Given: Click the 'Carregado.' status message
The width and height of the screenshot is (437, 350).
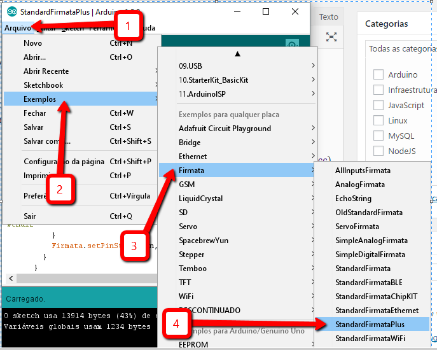Looking at the screenshot, I should (25, 299).
